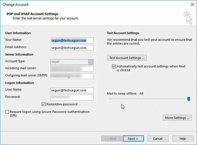Click the Account Type dropdown arrow
Image resolution: width=197 pixels, height=145 pixels.
91,62
